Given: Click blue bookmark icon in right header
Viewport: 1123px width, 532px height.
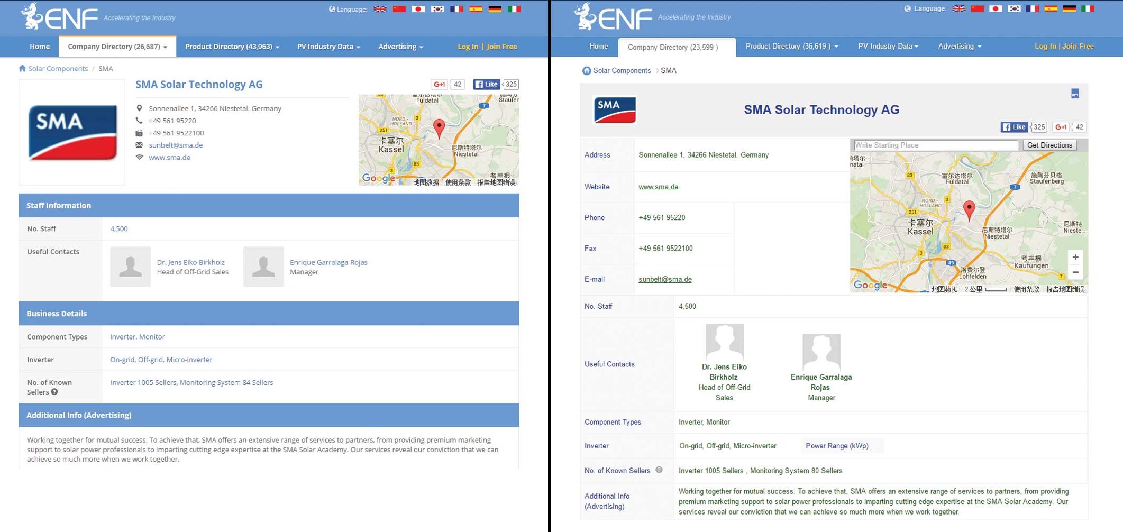Looking at the screenshot, I should [1075, 94].
